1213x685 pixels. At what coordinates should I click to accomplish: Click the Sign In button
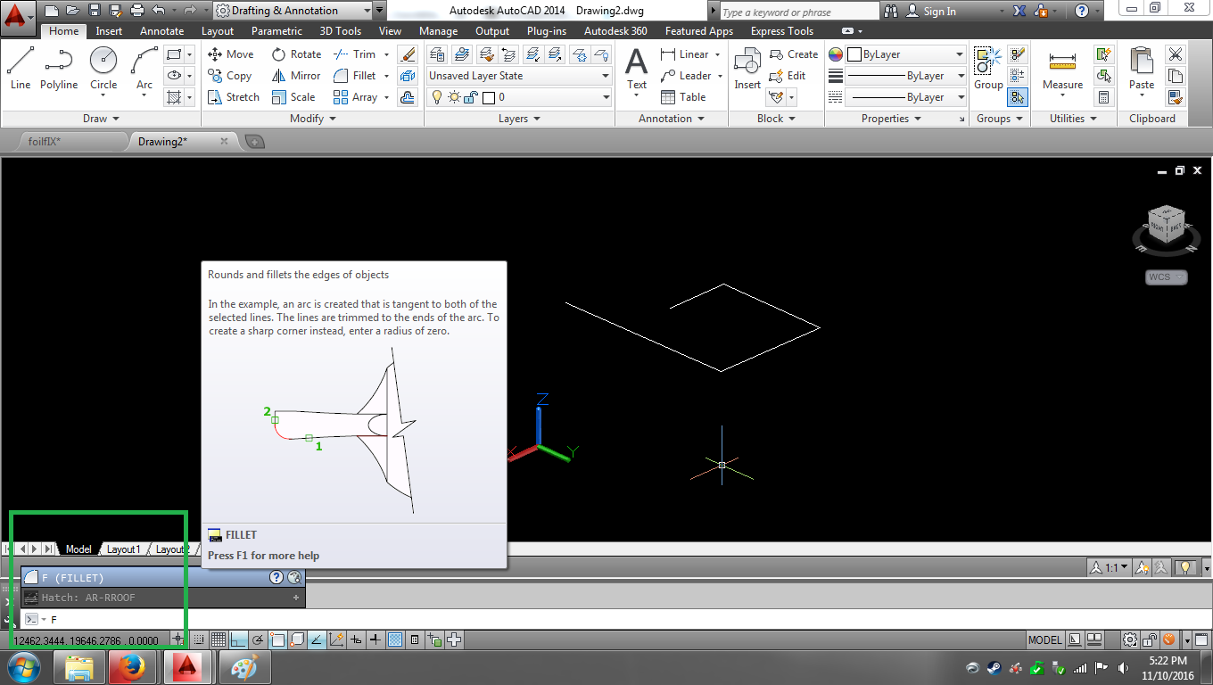[x=932, y=12]
